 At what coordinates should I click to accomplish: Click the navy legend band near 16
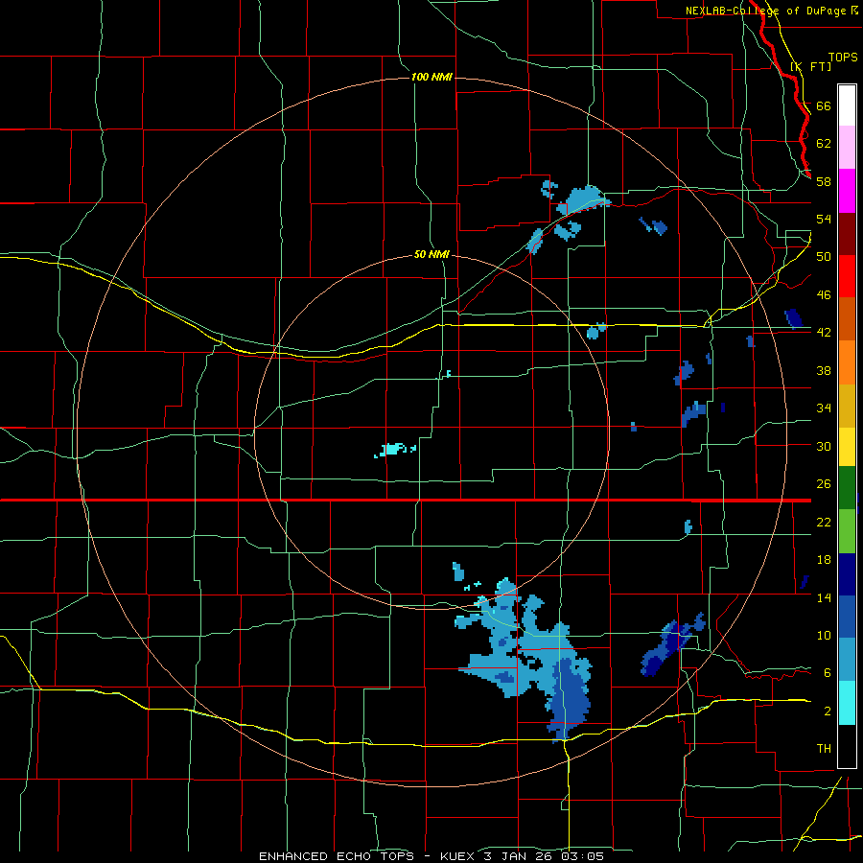coord(847,574)
